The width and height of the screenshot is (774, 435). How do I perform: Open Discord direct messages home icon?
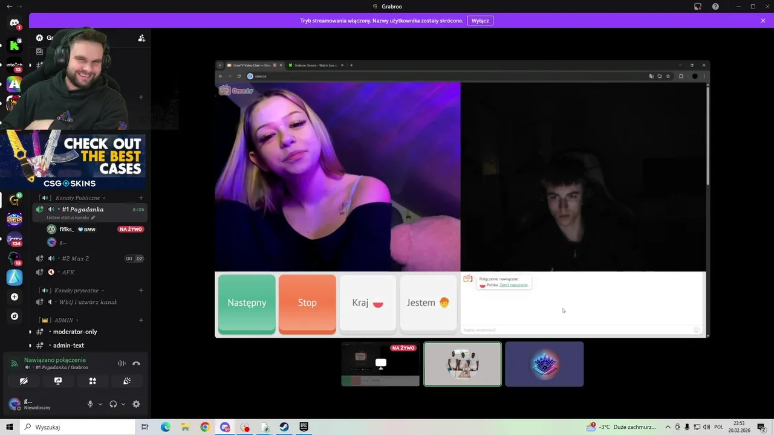click(x=15, y=23)
